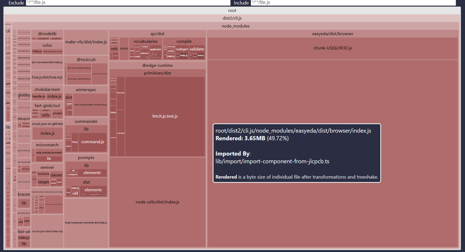Screen dimensions: 465x252
Task: Select the globby block
Action: [x=24, y=95]
